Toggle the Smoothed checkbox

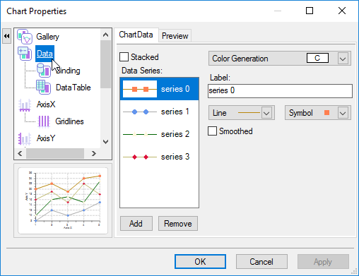tap(212, 131)
